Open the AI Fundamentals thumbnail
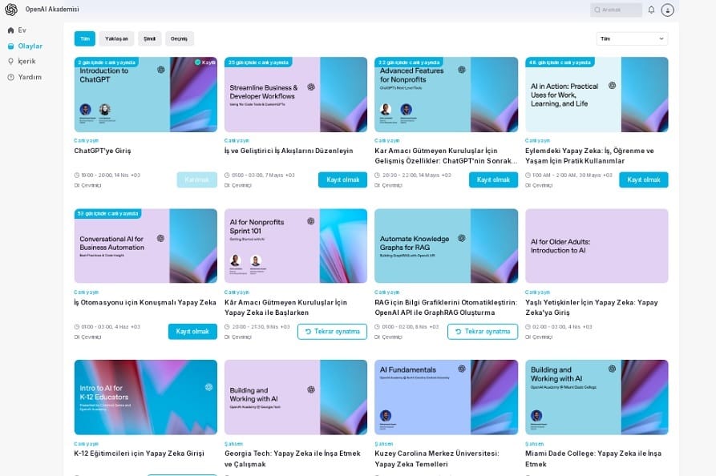 click(x=446, y=397)
